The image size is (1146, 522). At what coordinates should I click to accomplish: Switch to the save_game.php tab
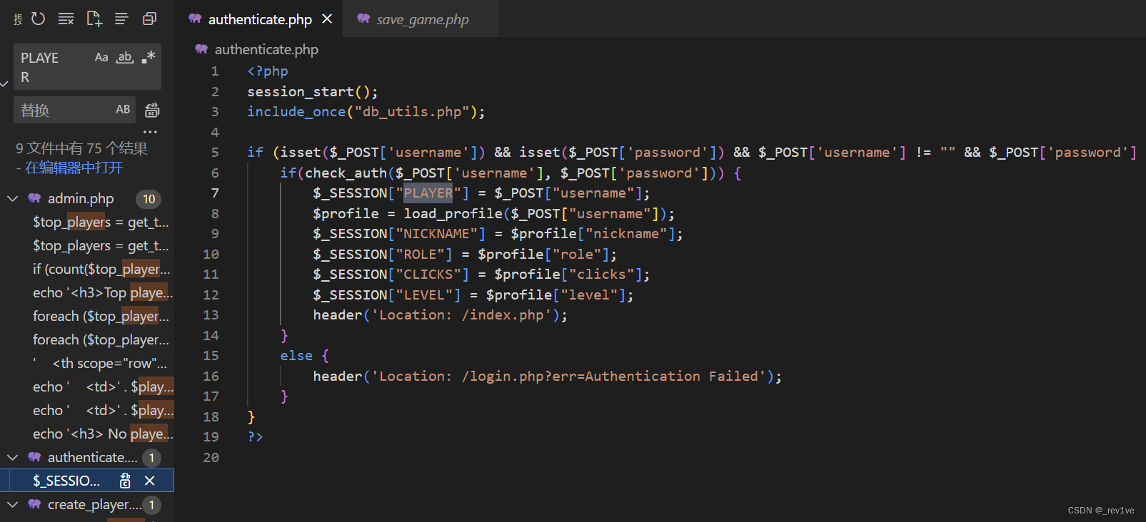click(422, 19)
